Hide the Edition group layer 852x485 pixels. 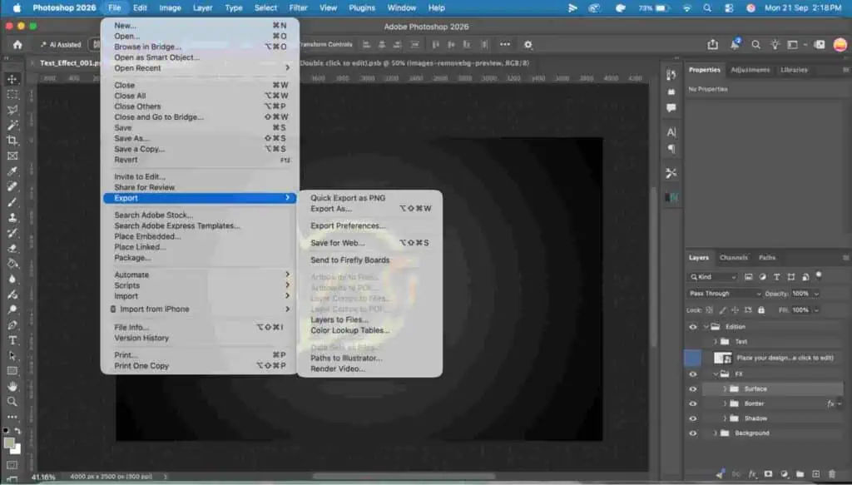click(693, 327)
